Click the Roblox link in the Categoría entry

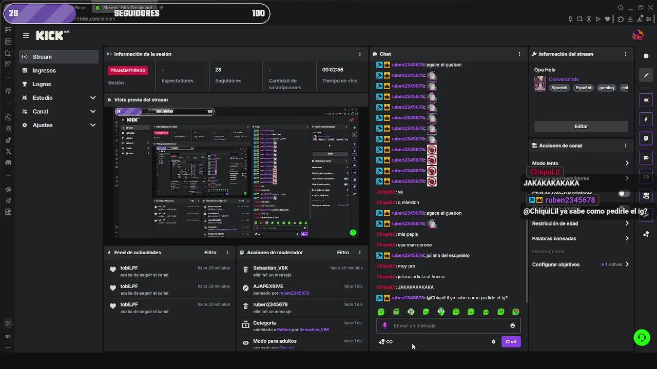coord(284,330)
